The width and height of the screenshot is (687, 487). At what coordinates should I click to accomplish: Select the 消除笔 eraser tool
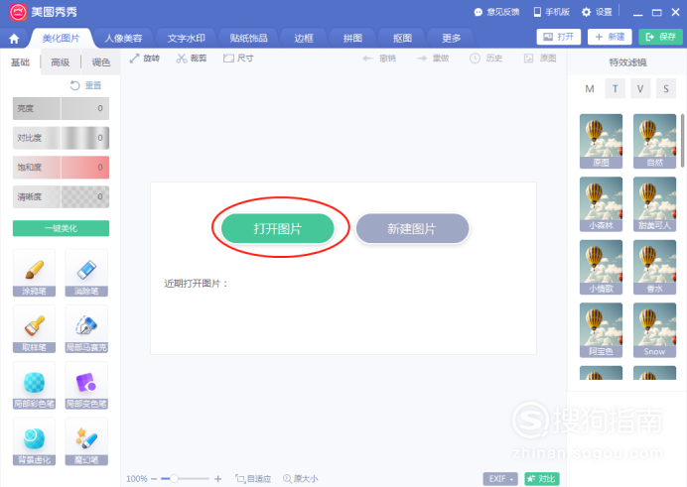click(x=86, y=273)
